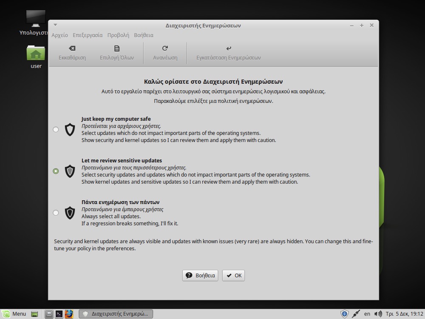This screenshot has height=319, width=425.
Task: Click the 'Just keep my computer safe' heading
Action: (116, 119)
